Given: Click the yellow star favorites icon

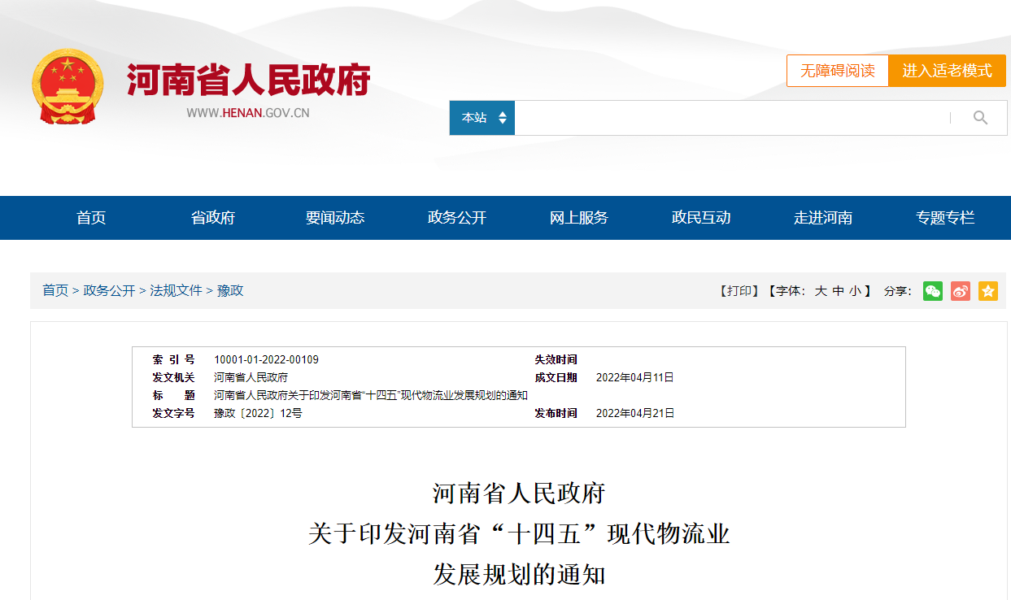Looking at the screenshot, I should click(988, 291).
